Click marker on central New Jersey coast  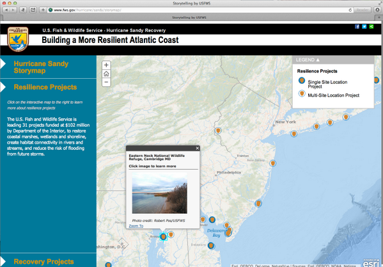[273, 163]
